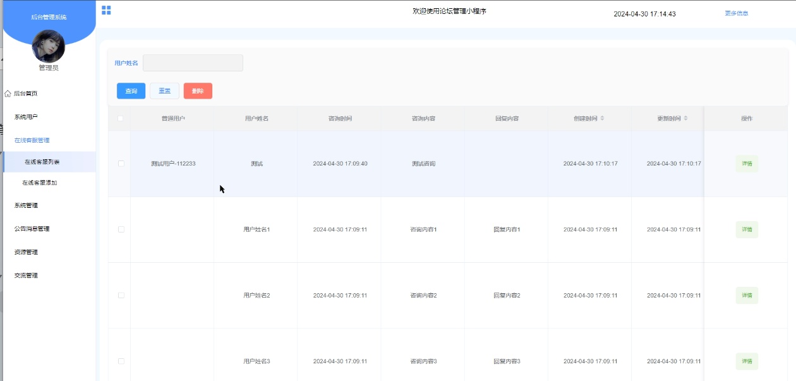Click the 测试咨询 content cell
Viewport: 796px width, 381px height.
pos(423,164)
